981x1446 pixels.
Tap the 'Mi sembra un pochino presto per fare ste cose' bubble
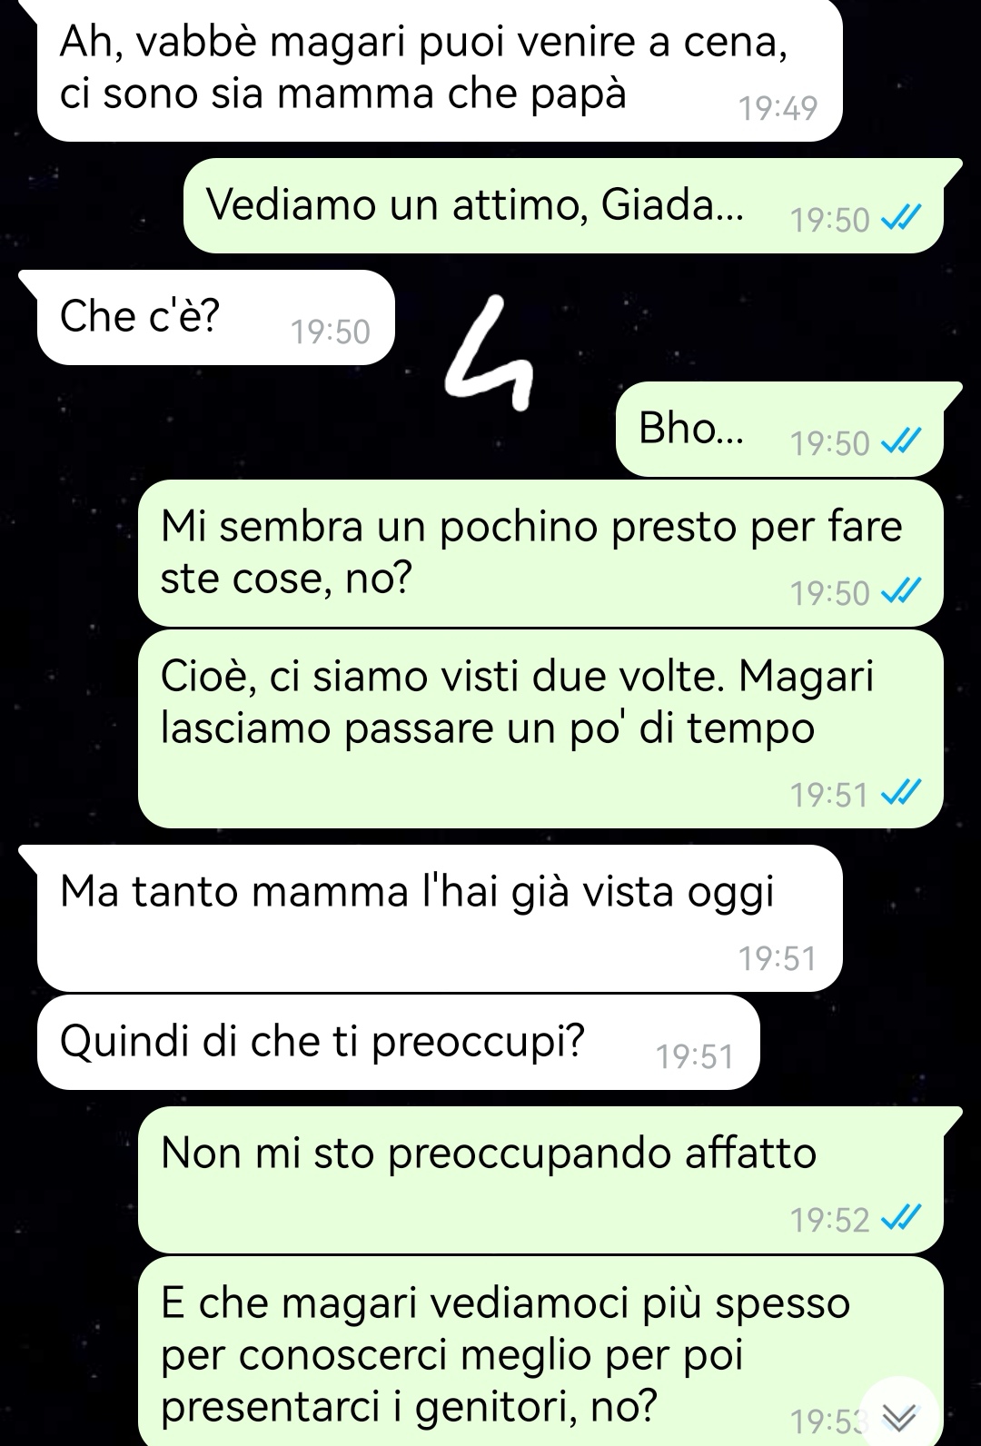tap(540, 553)
